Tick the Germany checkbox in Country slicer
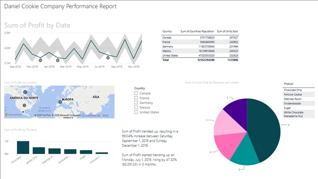Screen dimensions: 318x179 [136, 102]
